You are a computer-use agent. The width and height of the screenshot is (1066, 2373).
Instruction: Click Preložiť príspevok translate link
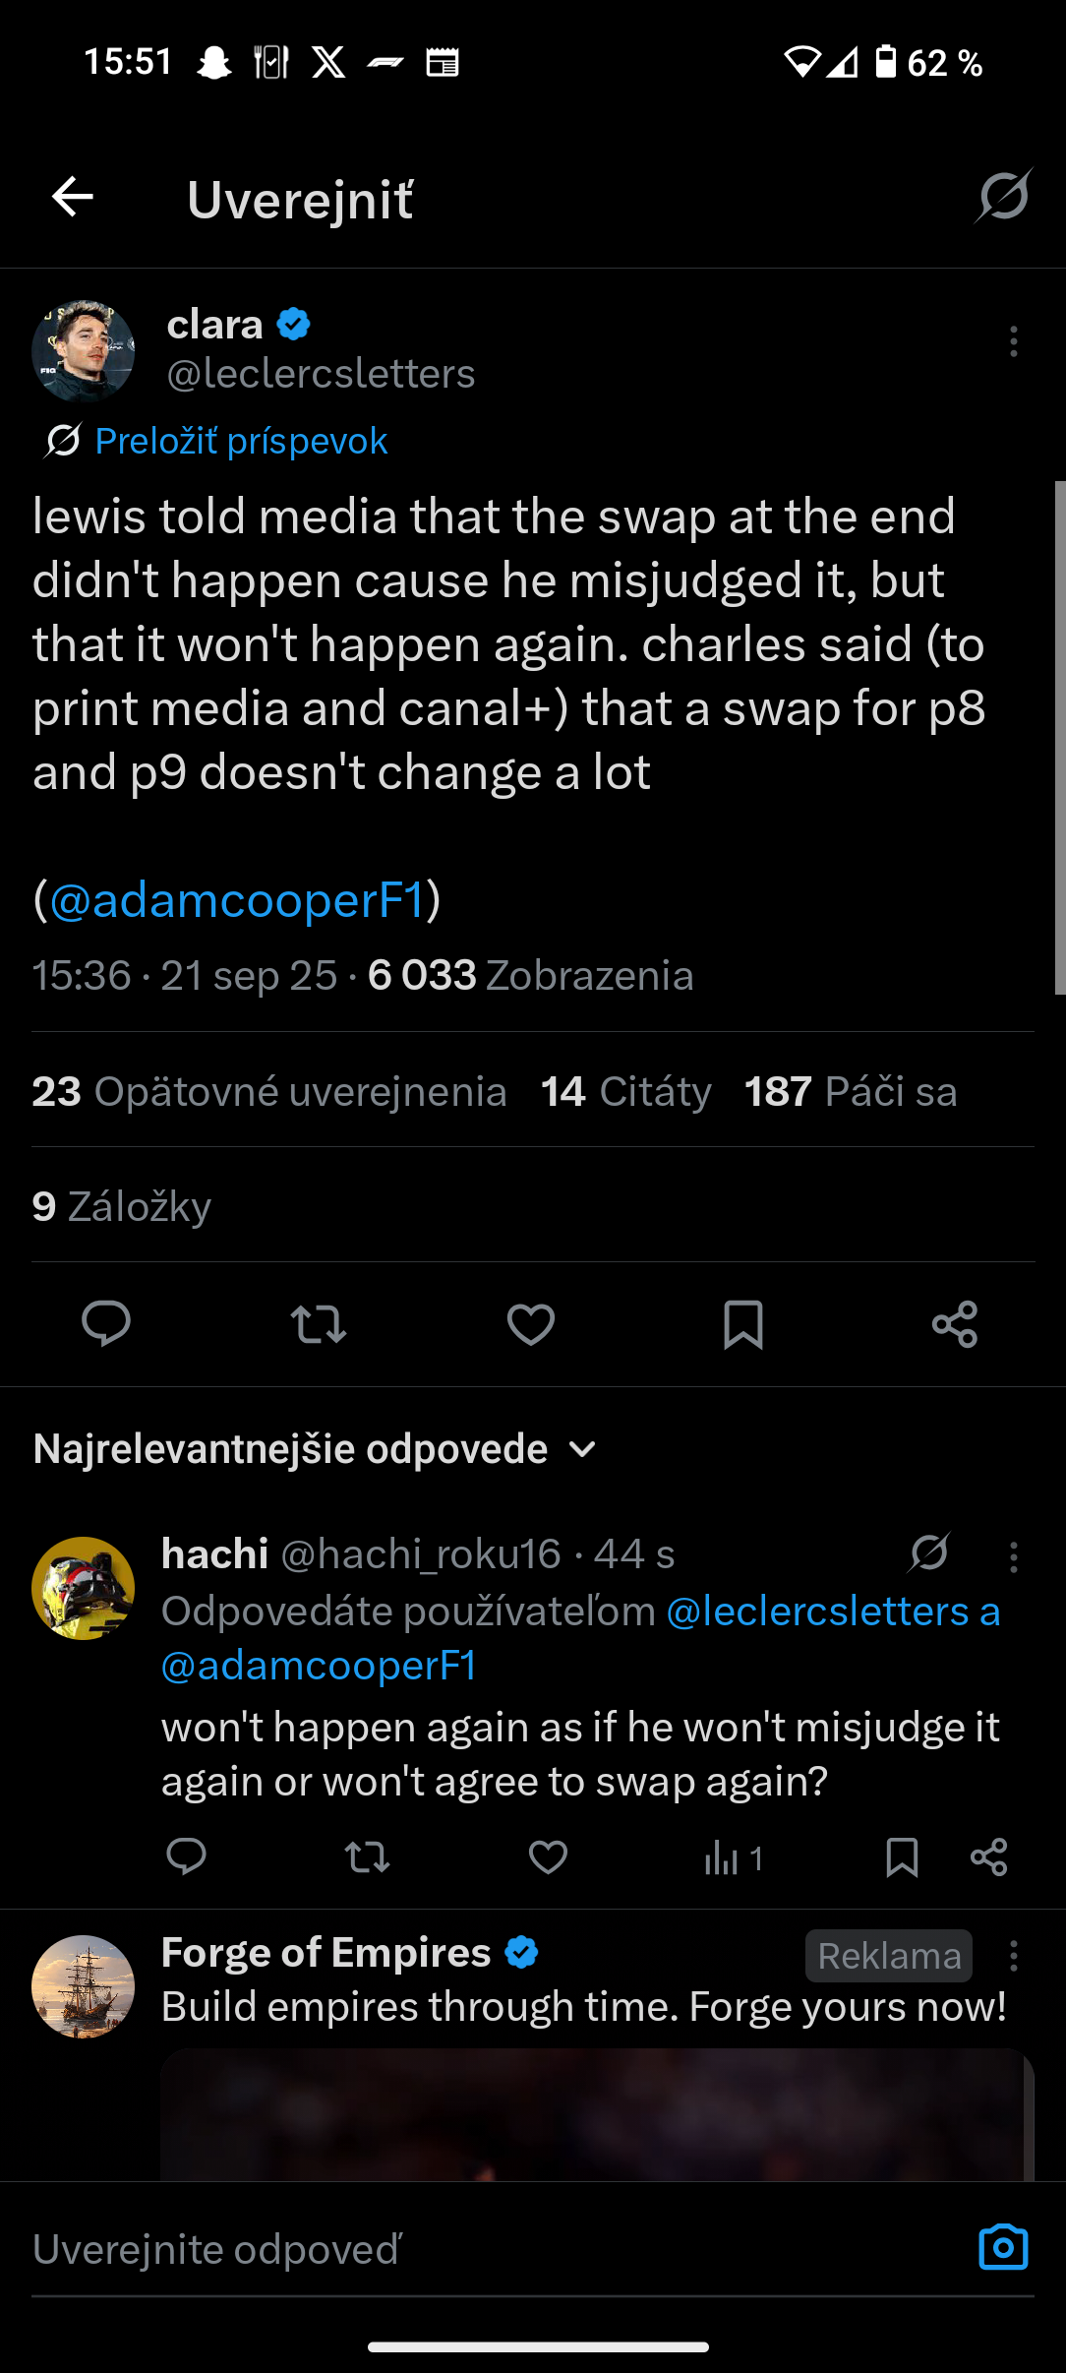click(x=241, y=441)
